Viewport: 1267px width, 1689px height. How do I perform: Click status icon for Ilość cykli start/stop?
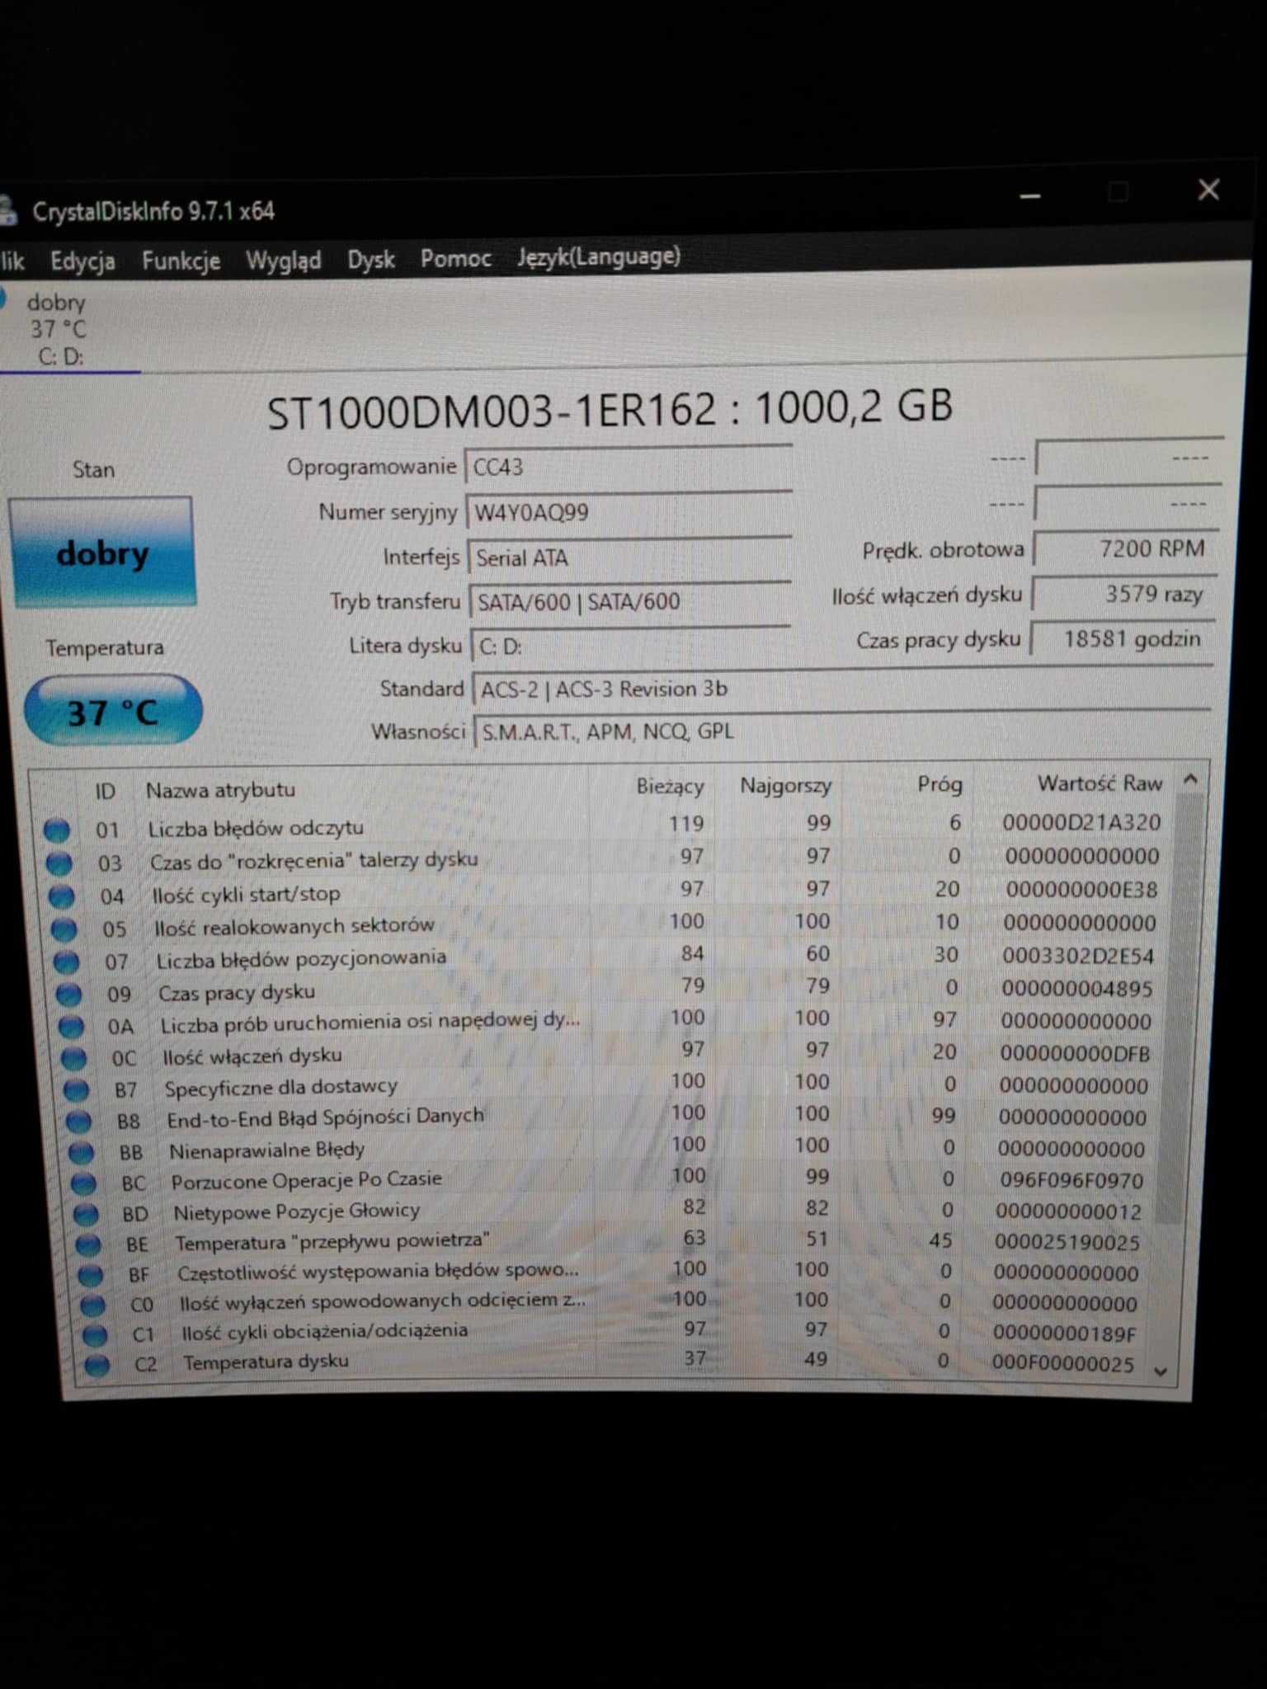pyautogui.click(x=62, y=896)
